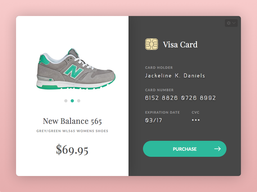Click the EXPIRATION DATE label
The image size is (257, 192).
point(162,113)
